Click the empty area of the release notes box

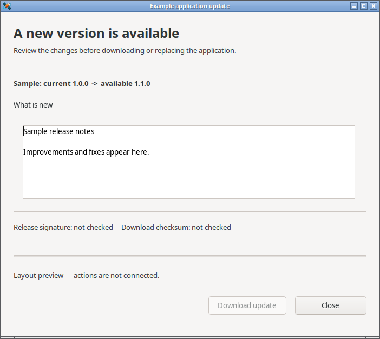pyautogui.click(x=189, y=179)
